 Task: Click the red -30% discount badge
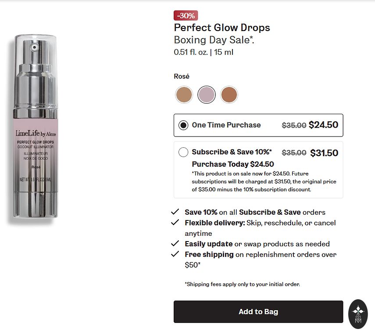coord(186,16)
